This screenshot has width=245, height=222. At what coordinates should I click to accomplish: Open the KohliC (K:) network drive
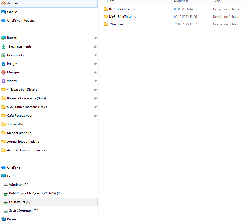click(x=35, y=193)
